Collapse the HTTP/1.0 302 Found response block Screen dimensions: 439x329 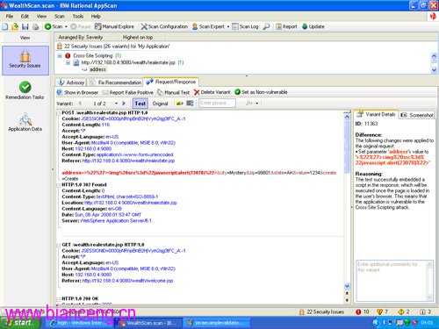59,185
